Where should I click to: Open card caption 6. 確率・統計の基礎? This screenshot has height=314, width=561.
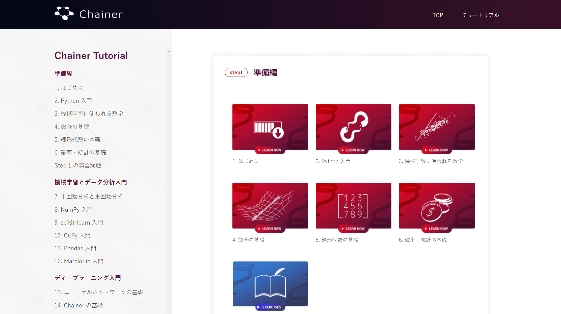[x=423, y=240]
